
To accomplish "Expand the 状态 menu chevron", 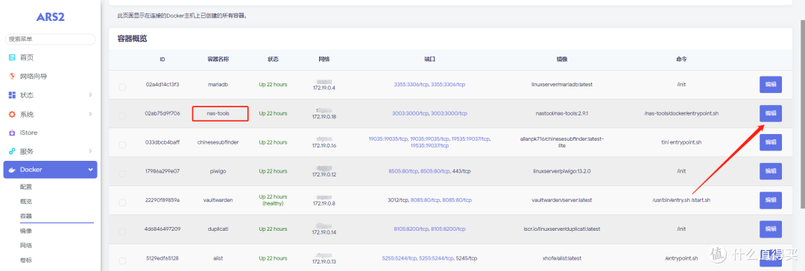I will point(90,95).
